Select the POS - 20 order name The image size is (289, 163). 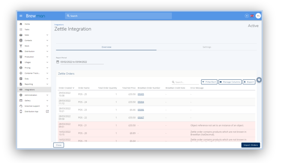pyautogui.click(x=82, y=133)
